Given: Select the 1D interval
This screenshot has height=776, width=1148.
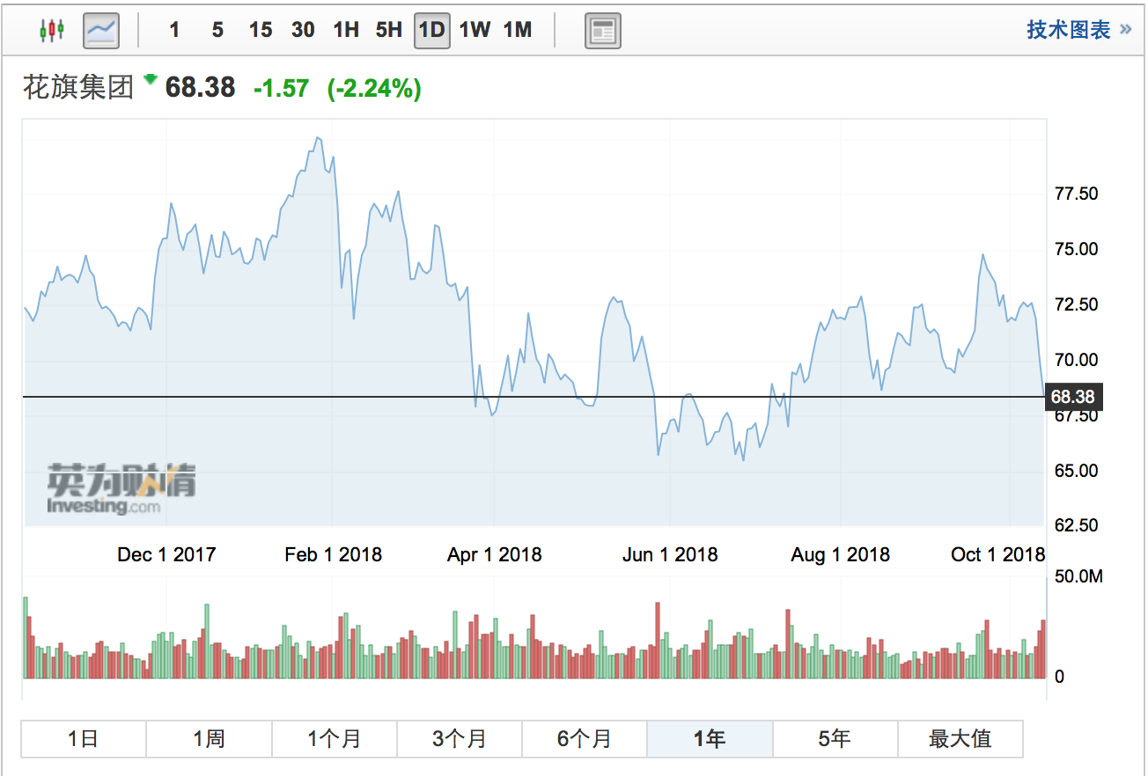Looking at the screenshot, I should pyautogui.click(x=432, y=30).
